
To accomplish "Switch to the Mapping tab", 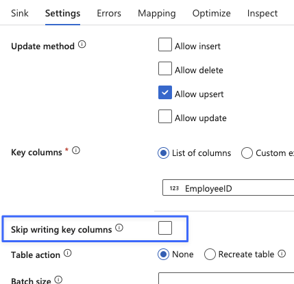I will click(x=157, y=13).
